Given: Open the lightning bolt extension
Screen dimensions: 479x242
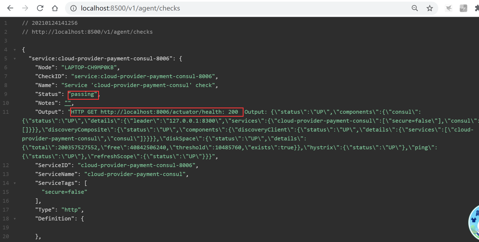Looking at the screenshot, I should [463, 8].
